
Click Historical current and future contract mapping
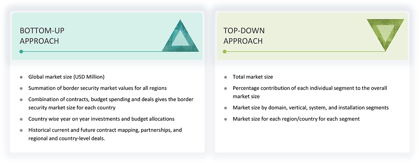[105, 130]
